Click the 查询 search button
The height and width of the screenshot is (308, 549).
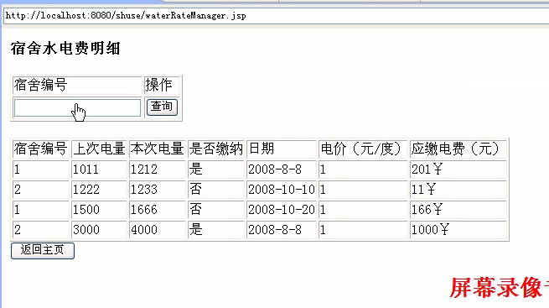click(x=162, y=107)
